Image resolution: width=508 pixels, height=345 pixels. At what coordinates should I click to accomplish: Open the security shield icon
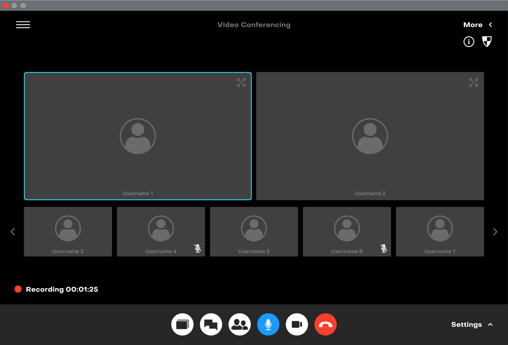(487, 42)
